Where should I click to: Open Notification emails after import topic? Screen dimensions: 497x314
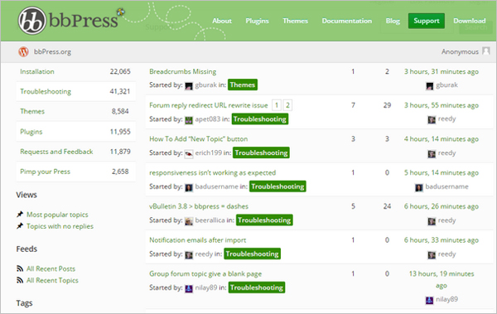pos(197,240)
